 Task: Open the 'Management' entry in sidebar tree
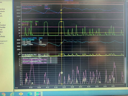[3, 41]
